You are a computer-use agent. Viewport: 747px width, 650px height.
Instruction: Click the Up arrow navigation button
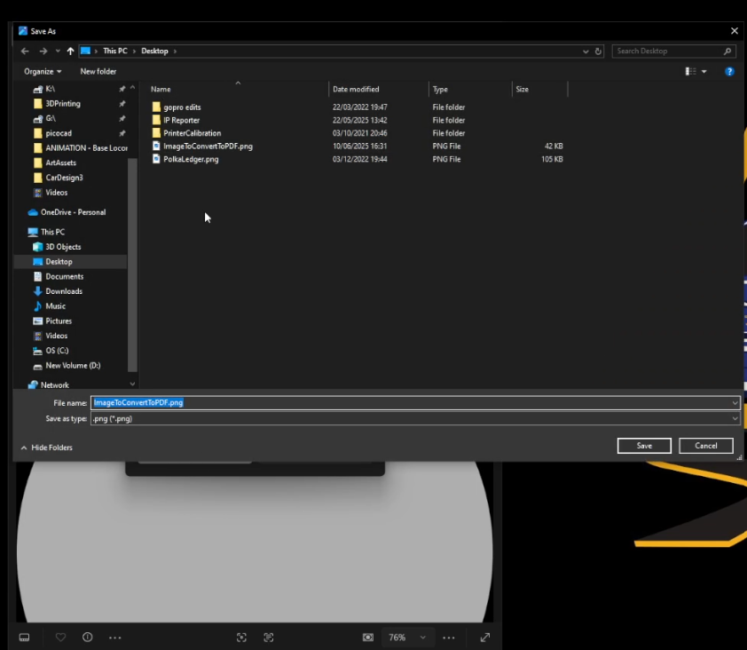pos(71,52)
